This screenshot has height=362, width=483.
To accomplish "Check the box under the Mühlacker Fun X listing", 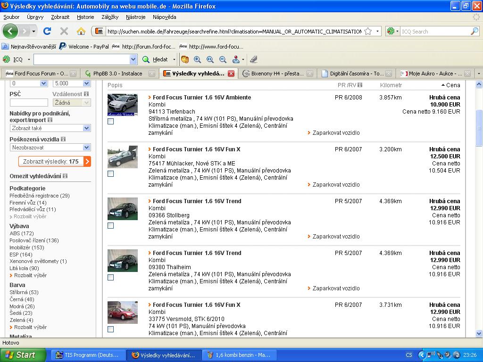I will pyautogui.click(x=110, y=173).
